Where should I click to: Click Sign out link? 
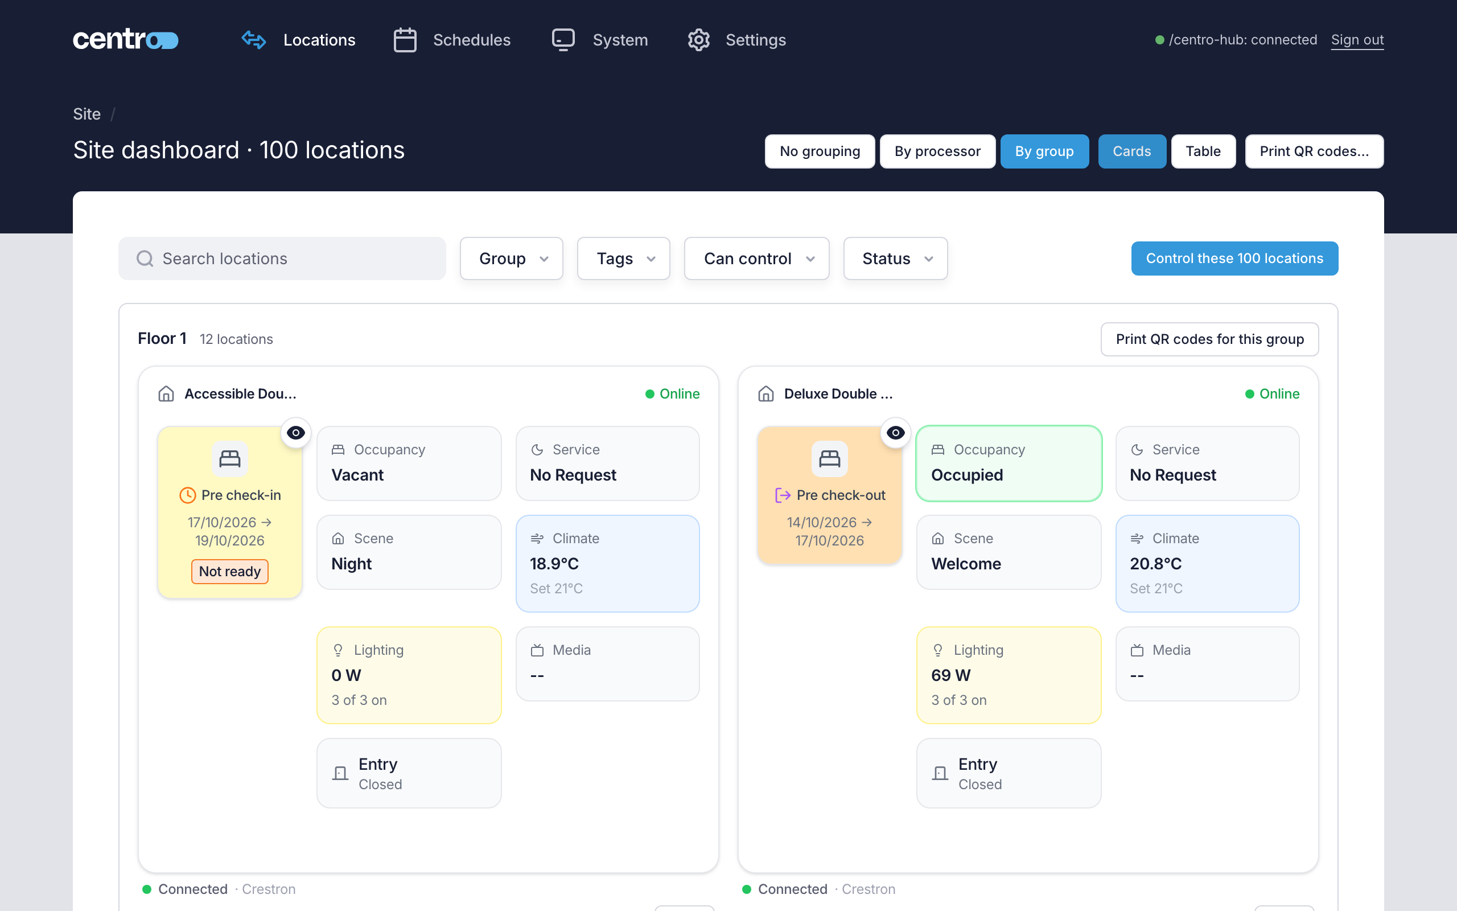point(1357,40)
